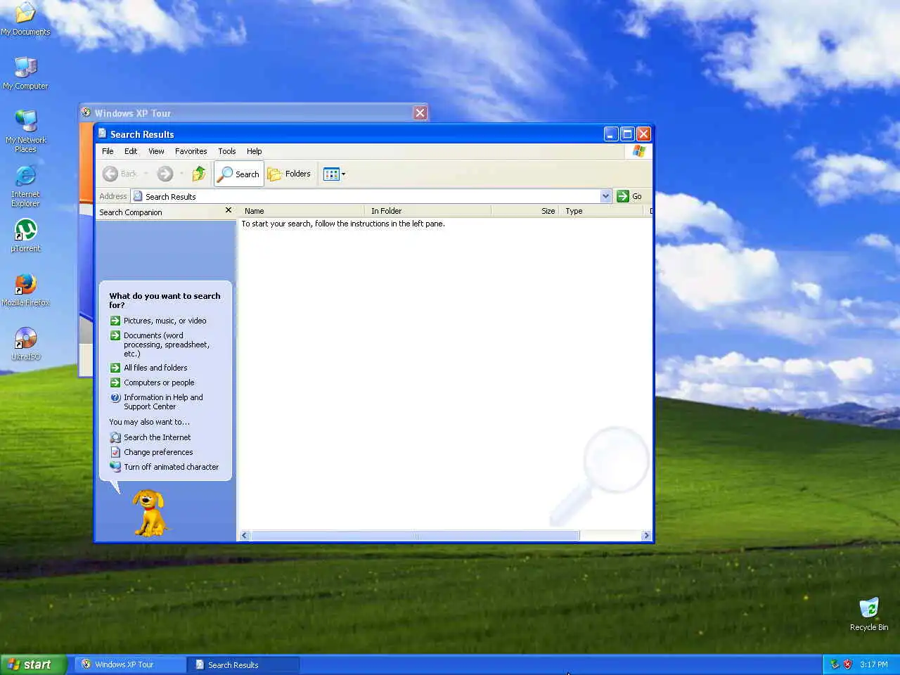Select the UltraISO desktop shortcut
The height and width of the screenshot is (675, 900).
(x=25, y=344)
